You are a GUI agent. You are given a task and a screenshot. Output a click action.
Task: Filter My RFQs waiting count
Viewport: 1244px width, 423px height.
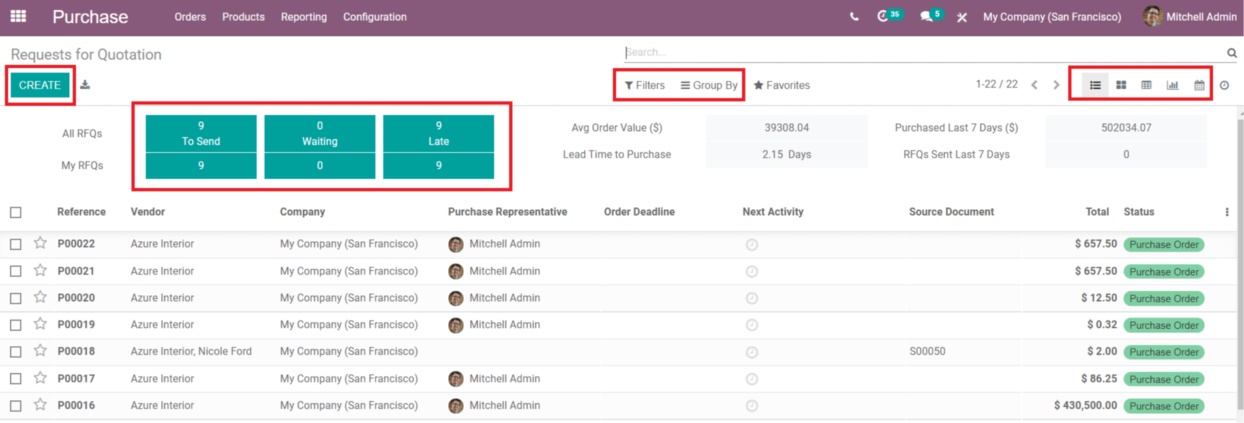tap(320, 166)
